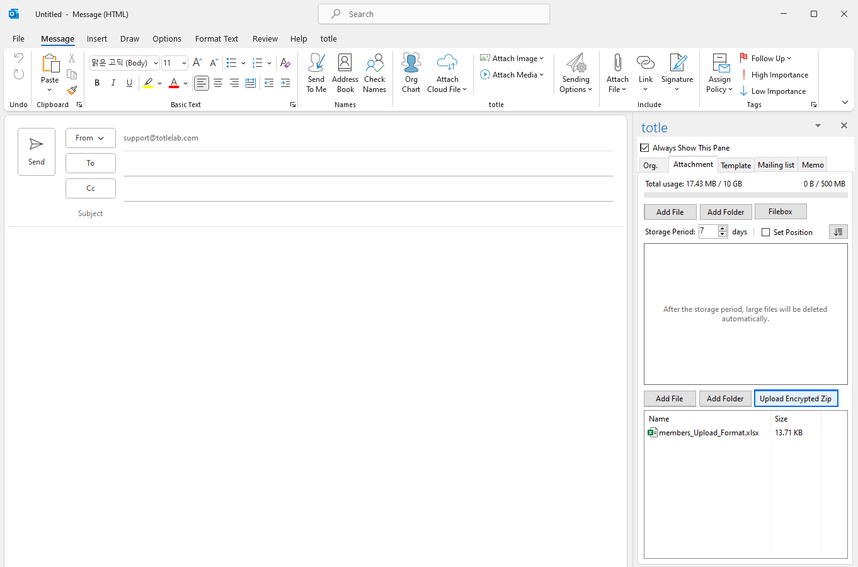Viewport: 858px width, 567px height.
Task: Center align the text
Action: click(x=218, y=83)
